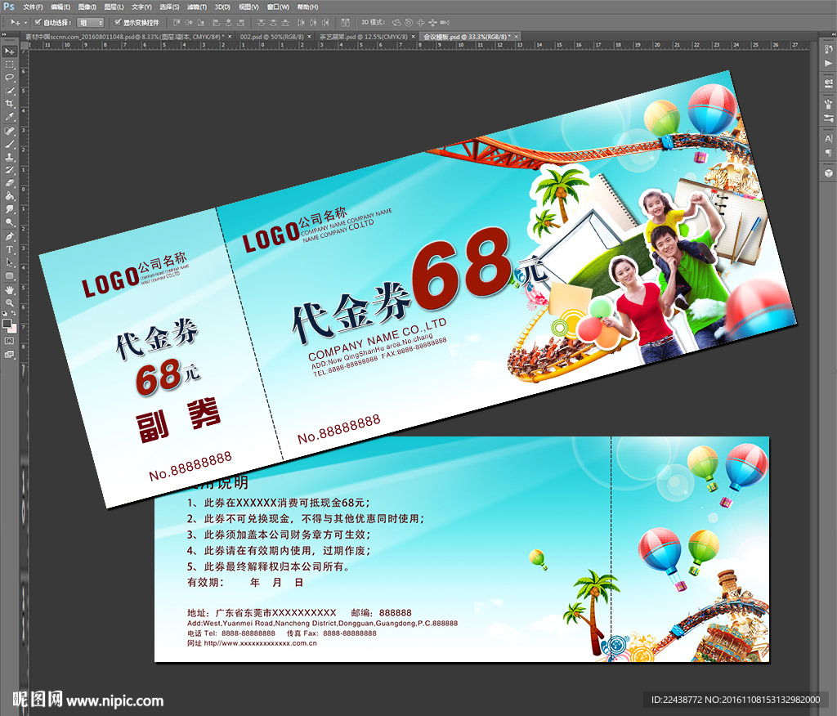Select the Eyedropper tool
Viewport: 837px width, 716px height.
10,116
